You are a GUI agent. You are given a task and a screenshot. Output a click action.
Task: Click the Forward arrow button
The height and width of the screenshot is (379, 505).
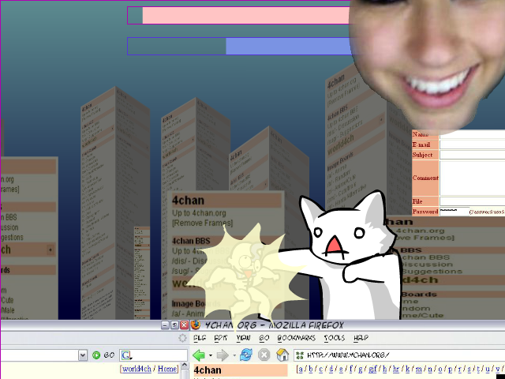(x=223, y=355)
